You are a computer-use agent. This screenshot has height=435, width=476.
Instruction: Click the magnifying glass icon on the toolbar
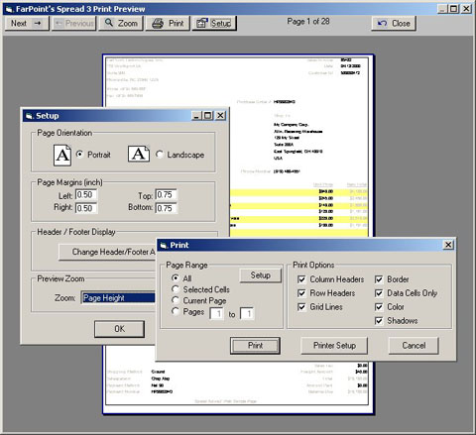tap(109, 23)
